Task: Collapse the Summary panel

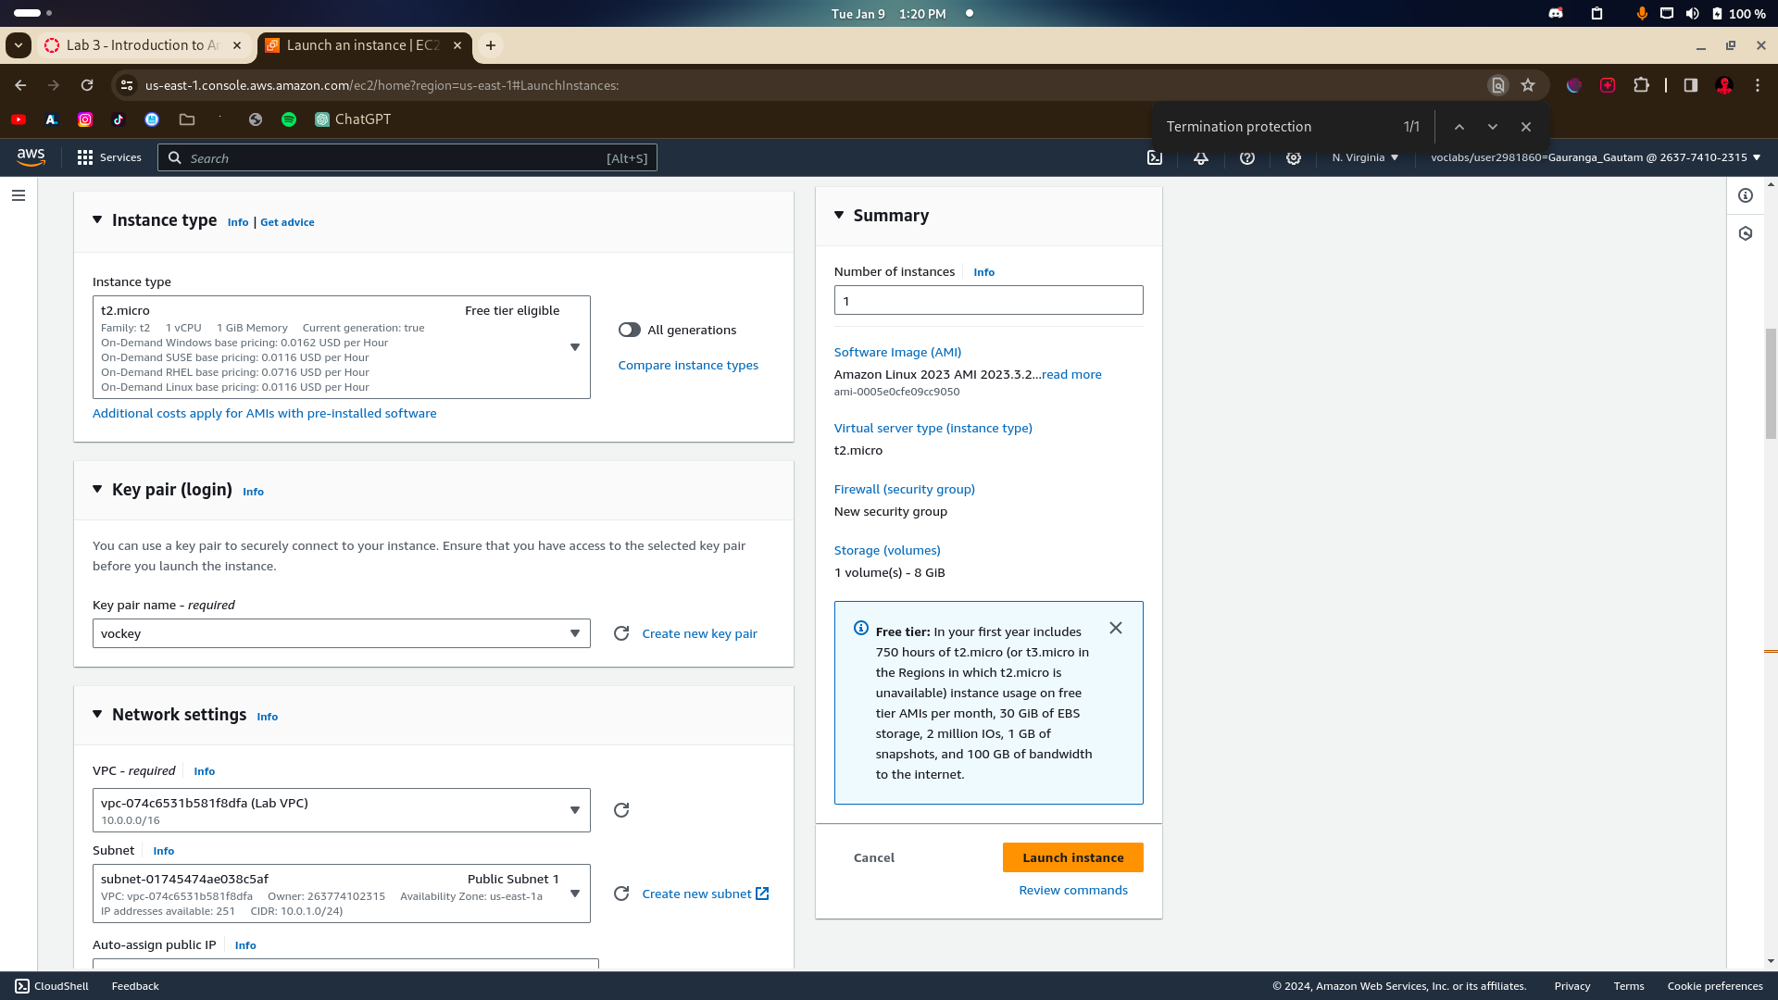Action: pos(839,216)
